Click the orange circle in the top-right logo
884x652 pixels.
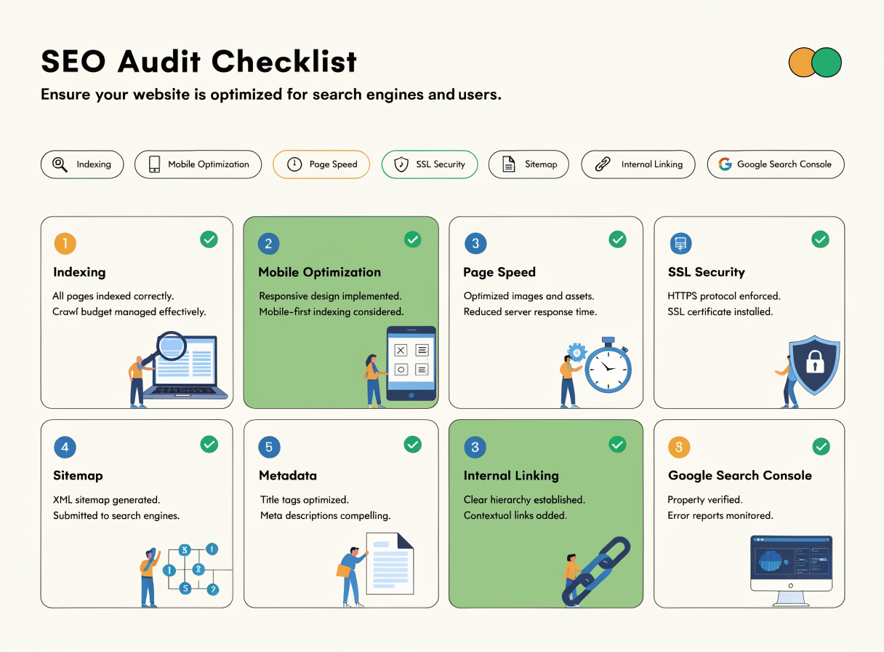(x=801, y=63)
